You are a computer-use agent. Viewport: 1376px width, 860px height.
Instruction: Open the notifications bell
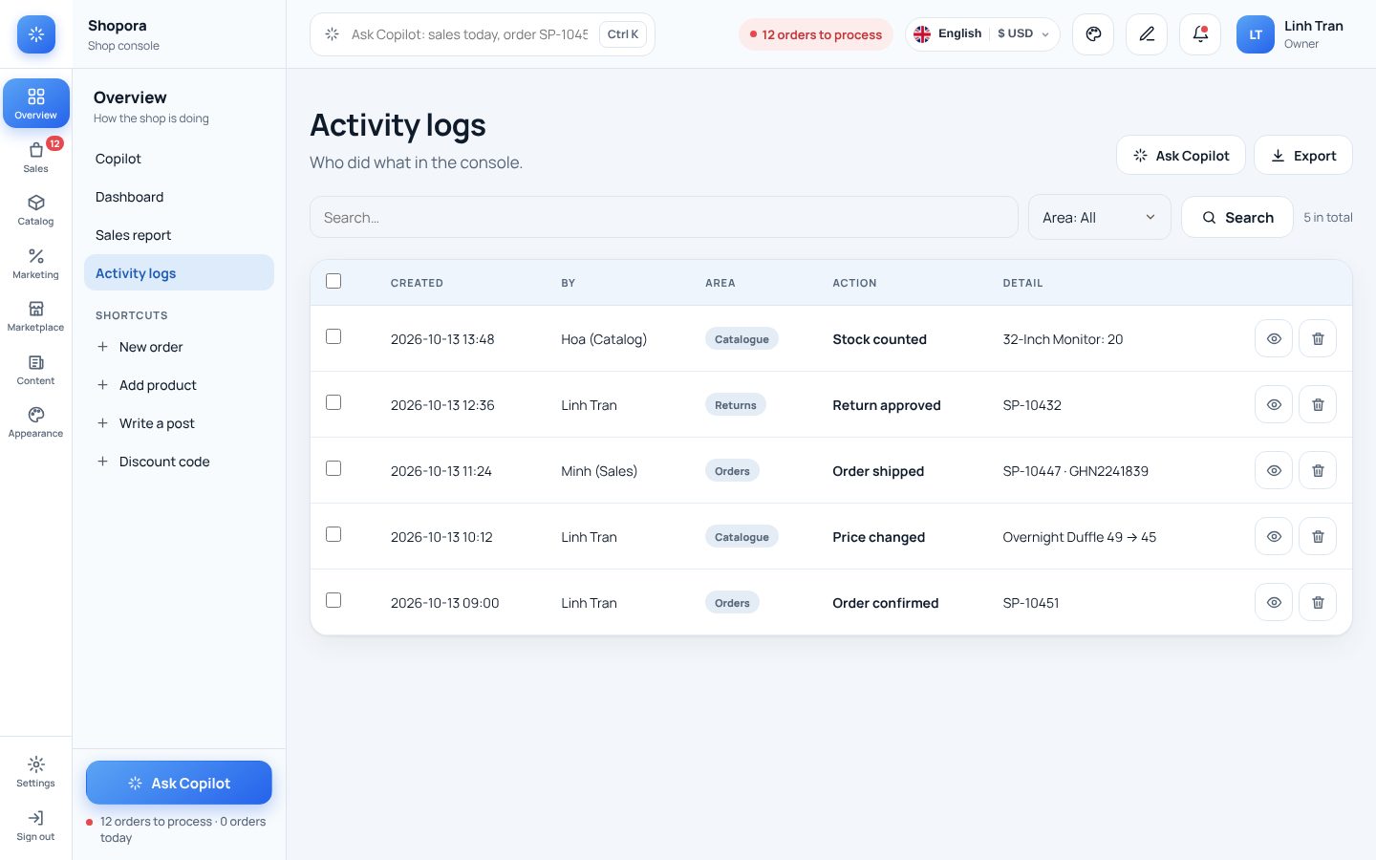coord(1200,34)
